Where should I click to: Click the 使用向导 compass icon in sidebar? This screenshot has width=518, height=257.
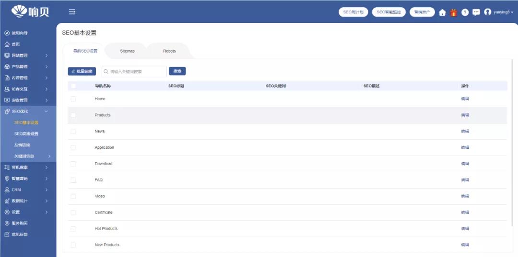7,33
